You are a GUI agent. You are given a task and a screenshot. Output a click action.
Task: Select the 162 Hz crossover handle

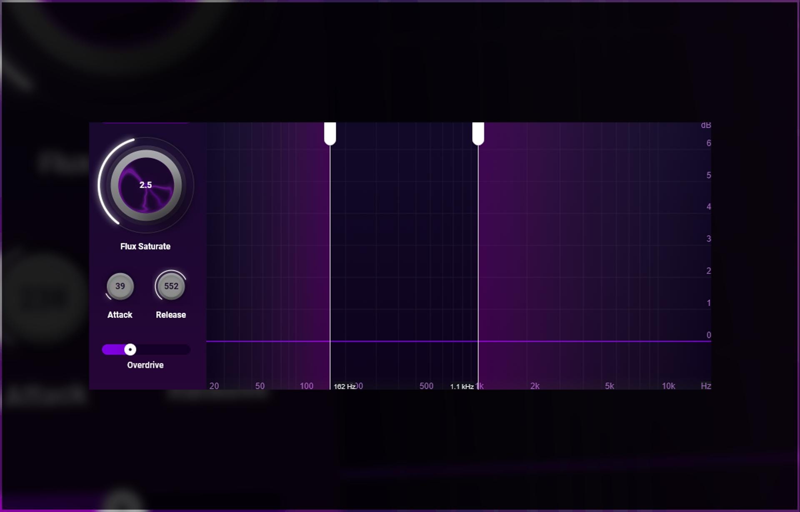click(330, 134)
